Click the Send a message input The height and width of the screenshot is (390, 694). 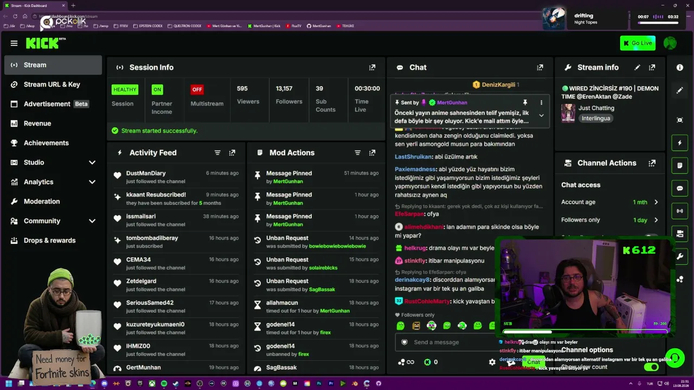[445, 342]
